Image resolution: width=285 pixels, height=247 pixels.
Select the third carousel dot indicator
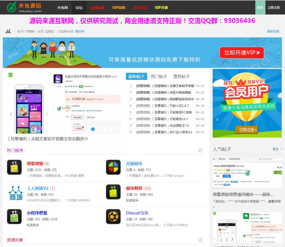tap(105, 129)
